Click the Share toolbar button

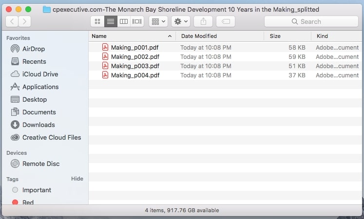203,21
